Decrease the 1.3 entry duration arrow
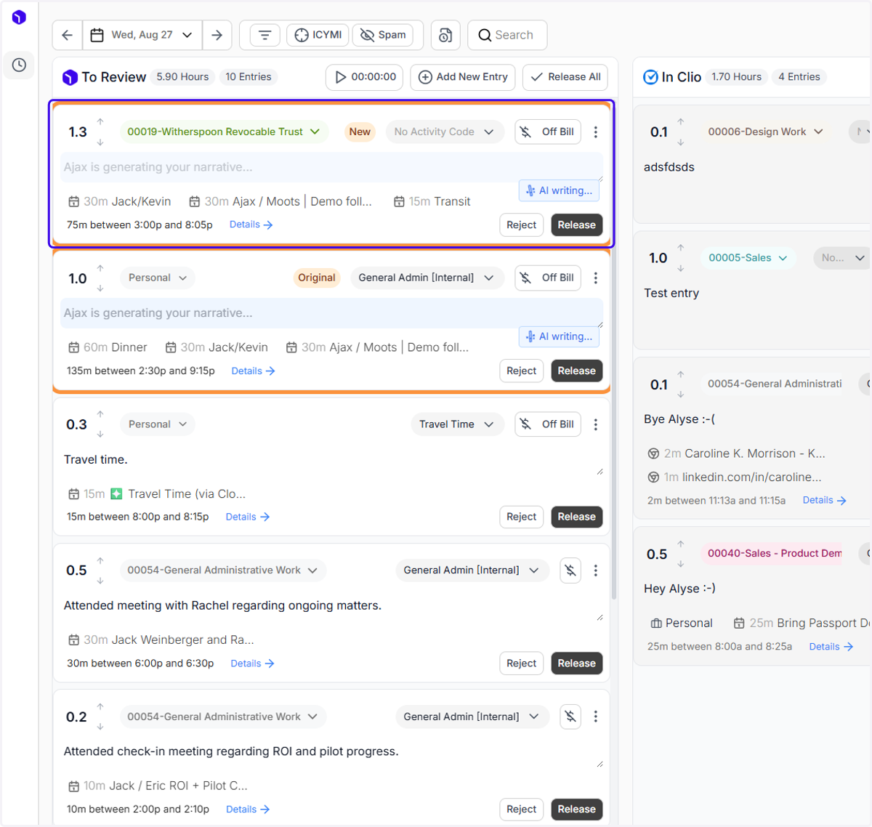This screenshot has height=827, width=872. pyautogui.click(x=100, y=142)
